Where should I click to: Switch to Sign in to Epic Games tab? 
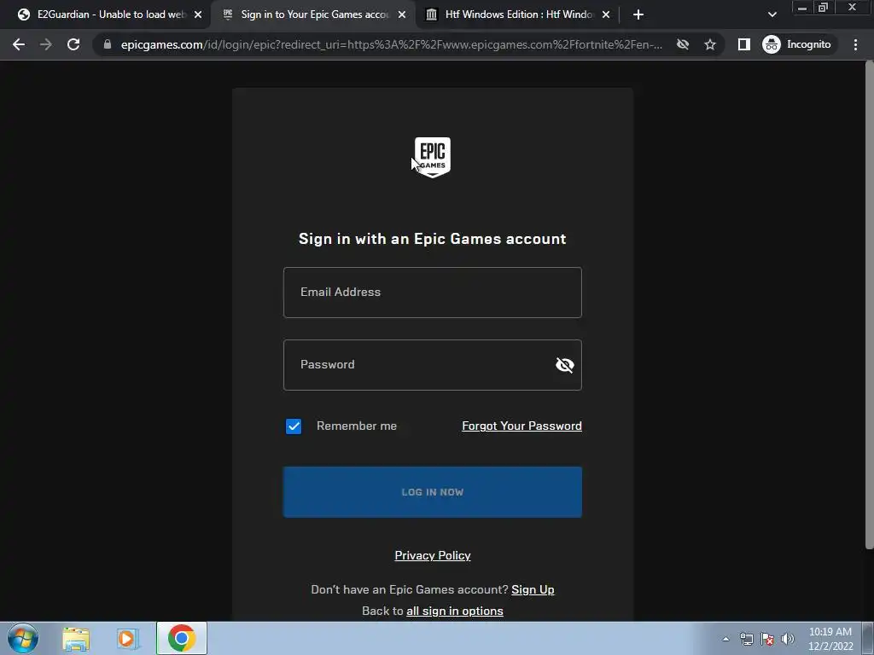tap(313, 14)
